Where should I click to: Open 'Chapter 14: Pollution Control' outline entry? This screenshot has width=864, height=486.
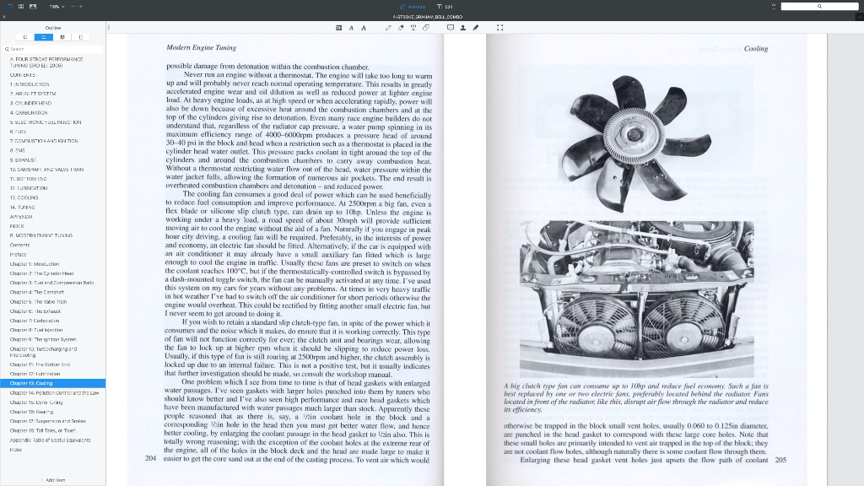click(x=54, y=393)
